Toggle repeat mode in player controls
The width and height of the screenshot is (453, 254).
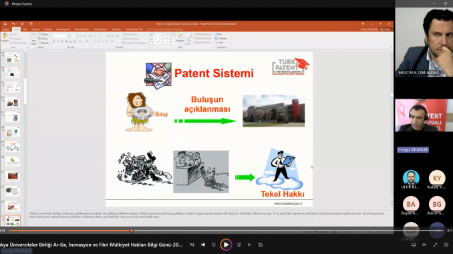pos(261,245)
